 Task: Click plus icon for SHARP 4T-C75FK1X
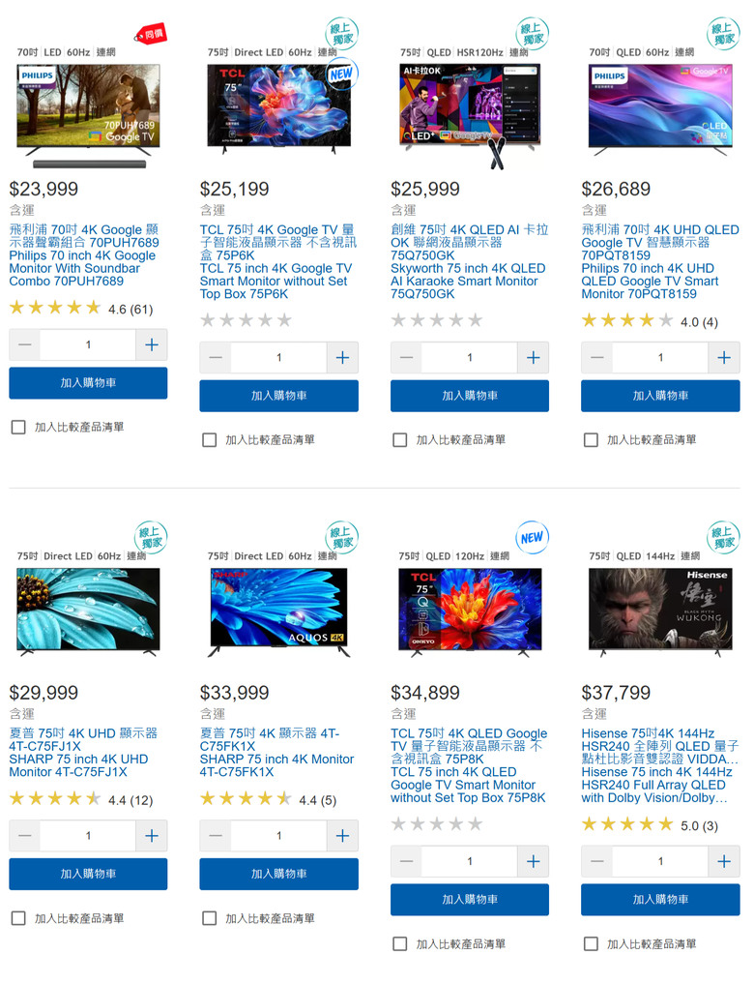[342, 836]
